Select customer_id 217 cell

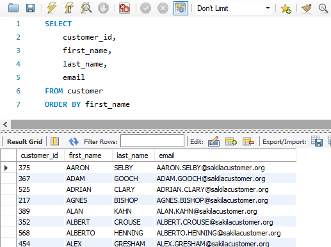(40, 200)
